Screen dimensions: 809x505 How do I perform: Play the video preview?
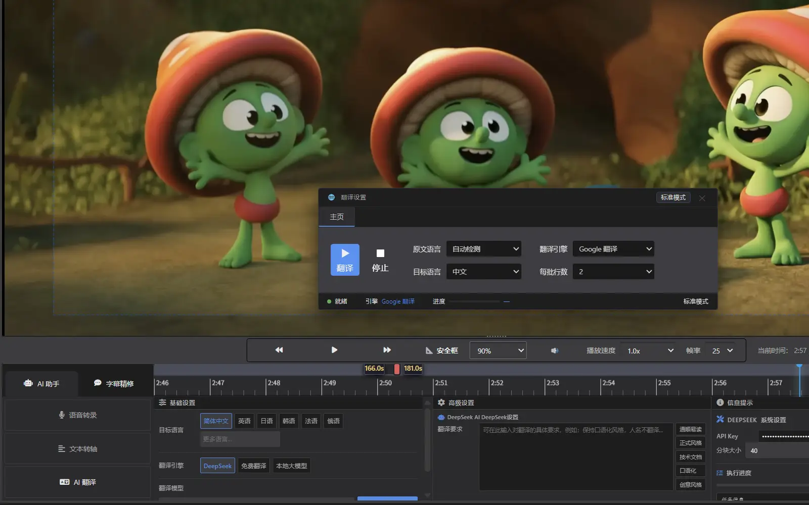[x=334, y=350]
